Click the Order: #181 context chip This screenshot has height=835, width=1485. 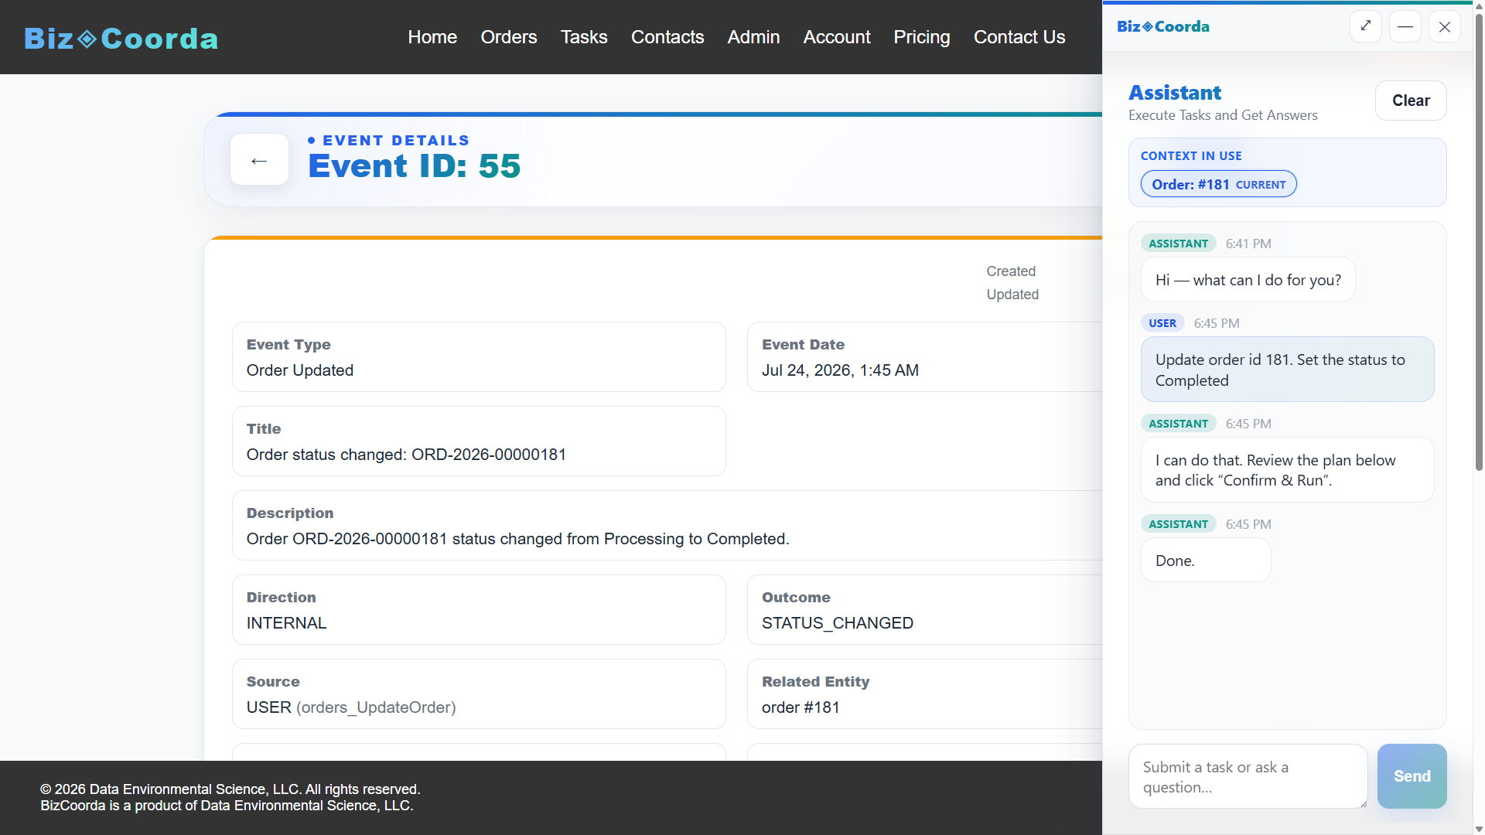click(1219, 184)
